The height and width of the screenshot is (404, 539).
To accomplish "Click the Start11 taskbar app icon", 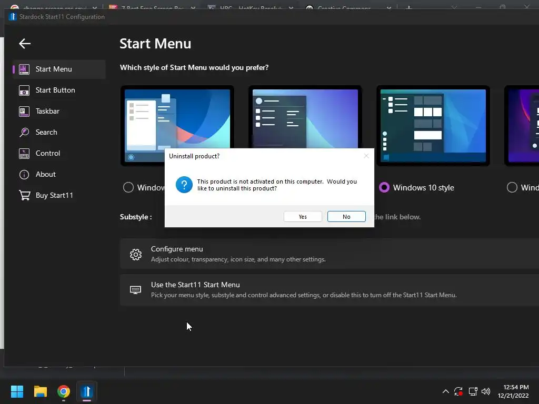I will point(87,391).
